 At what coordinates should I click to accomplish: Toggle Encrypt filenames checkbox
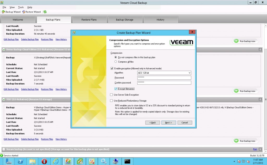(116, 89)
